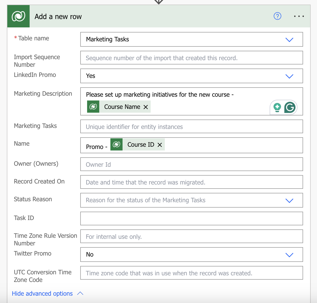Open the three-dot more options menu
Screen dimensions: 317x303
(x=299, y=16)
